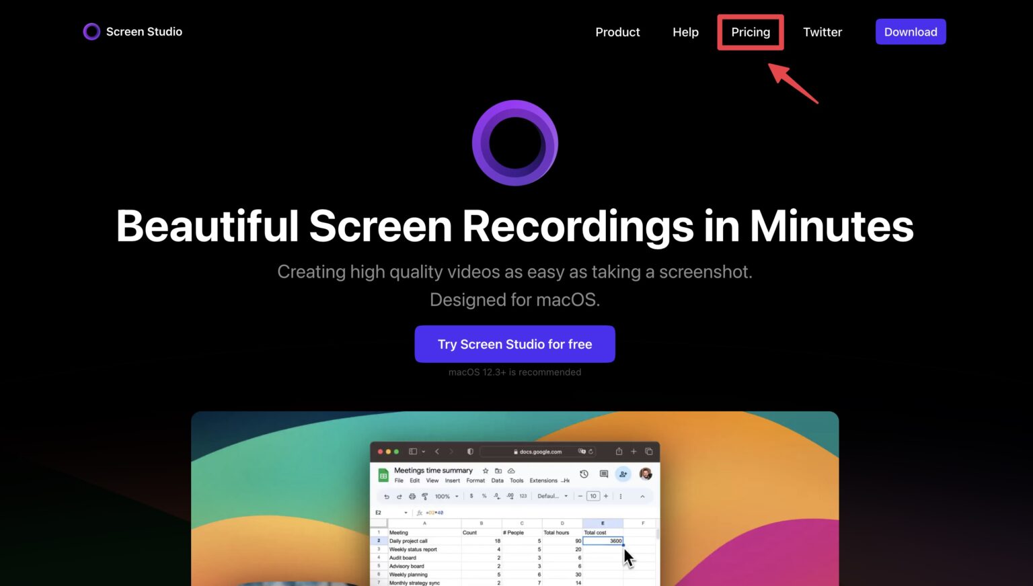
Task: Click the undo icon in the Sheets toolbar
Action: (387, 497)
